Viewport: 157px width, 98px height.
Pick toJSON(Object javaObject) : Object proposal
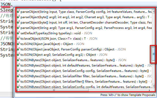click(84, 44)
